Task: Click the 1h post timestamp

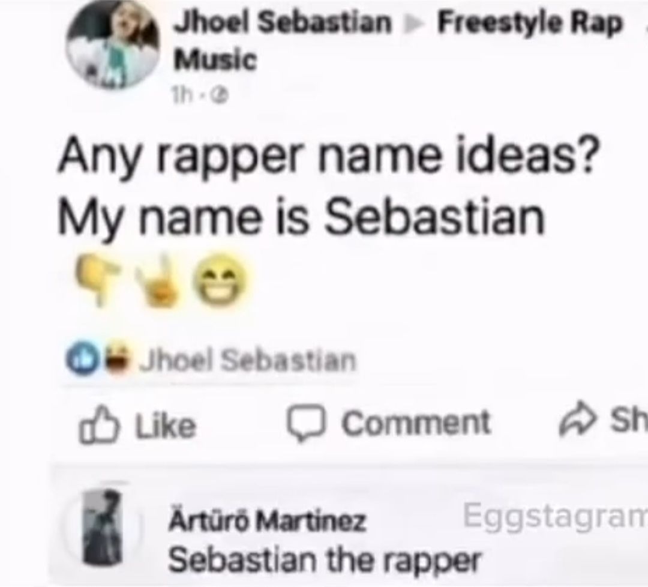Action: point(180,96)
